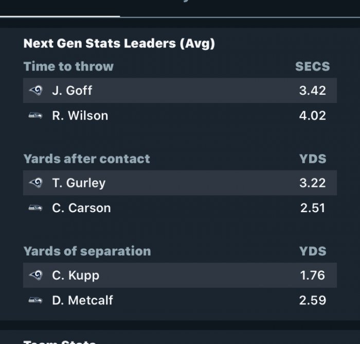Screen dimensions: 360x344
Task: Open R. Wilson player name
Action: (80, 115)
